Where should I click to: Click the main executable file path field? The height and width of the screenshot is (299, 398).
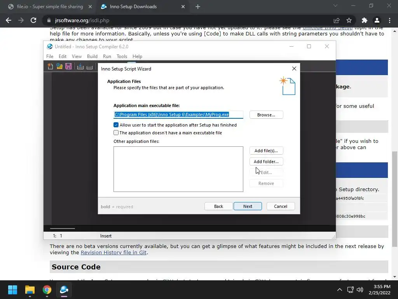pos(178,115)
